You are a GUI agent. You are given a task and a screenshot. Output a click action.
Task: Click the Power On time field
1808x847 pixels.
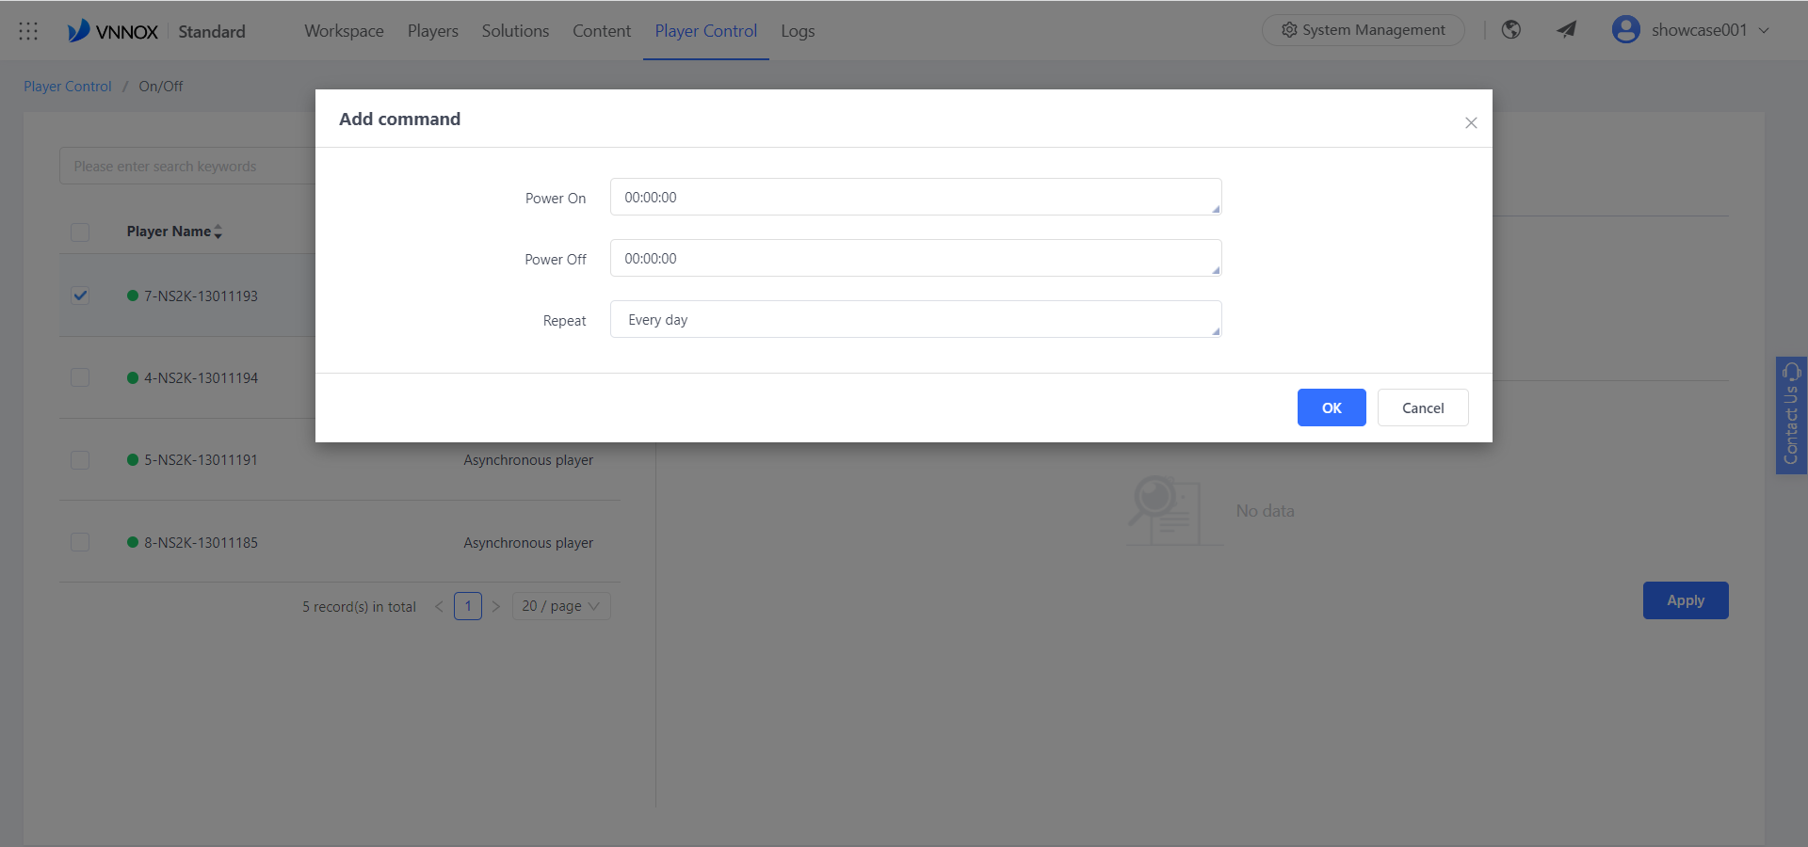tap(915, 198)
